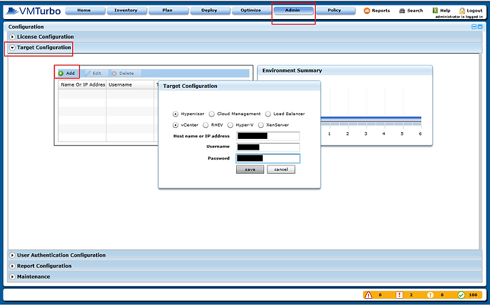This screenshot has height=305, width=490.
Task: Click the Name Or IP Address column header
Action: pos(82,84)
